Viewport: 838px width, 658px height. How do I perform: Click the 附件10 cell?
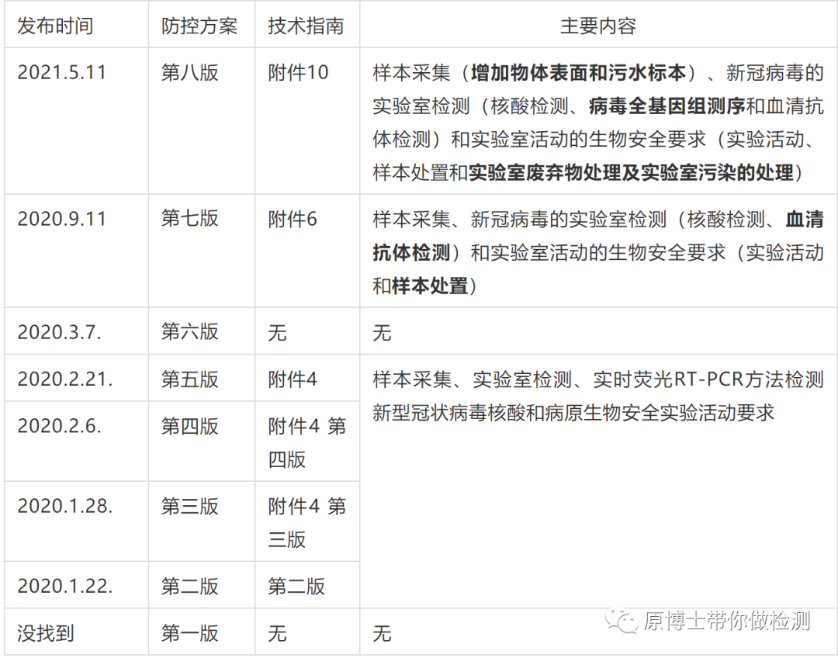point(299,73)
